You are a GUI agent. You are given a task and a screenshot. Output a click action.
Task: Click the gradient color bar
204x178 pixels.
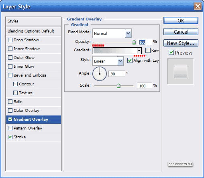coord(115,51)
